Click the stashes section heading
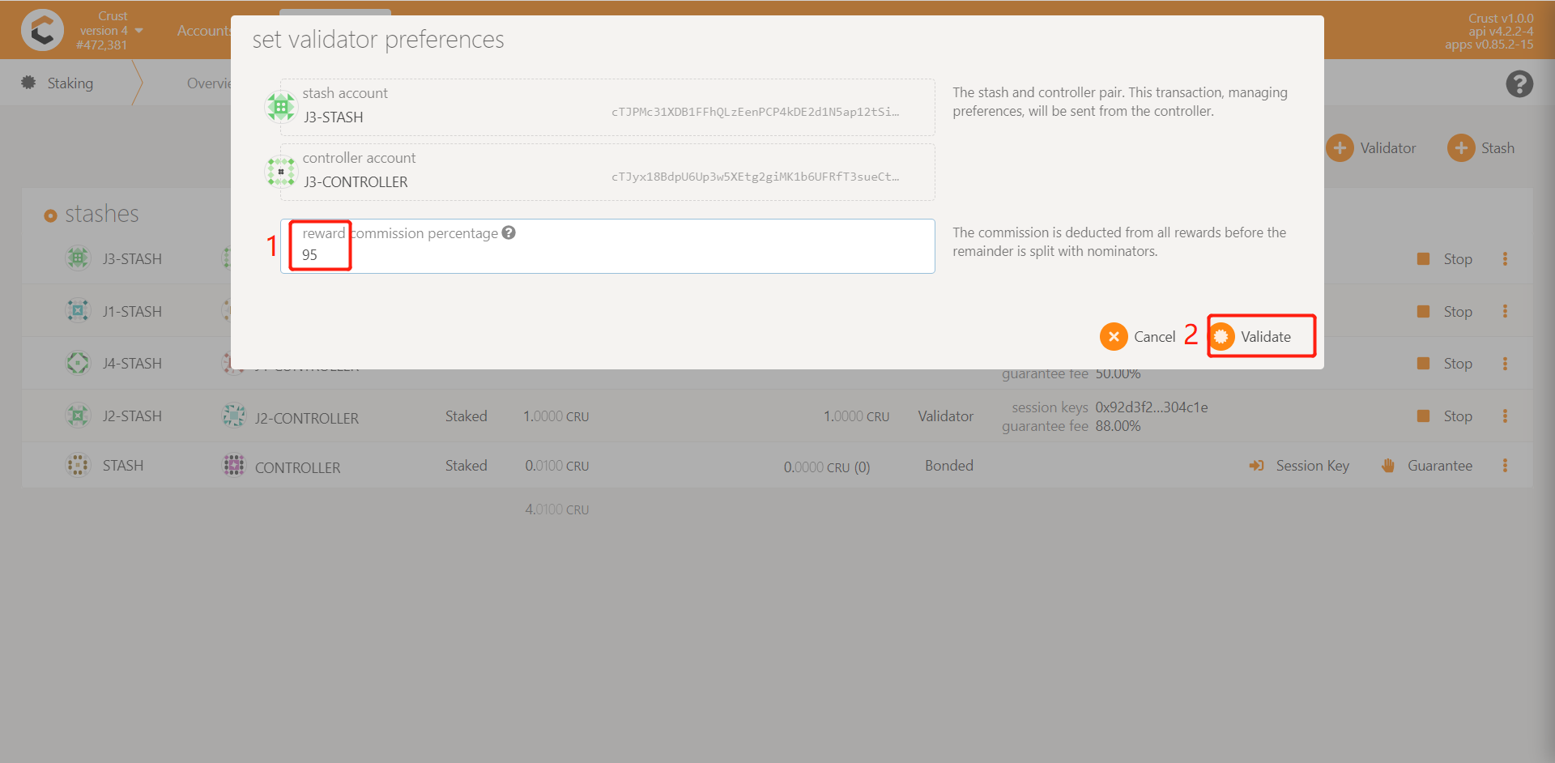1555x763 pixels. tap(101, 214)
